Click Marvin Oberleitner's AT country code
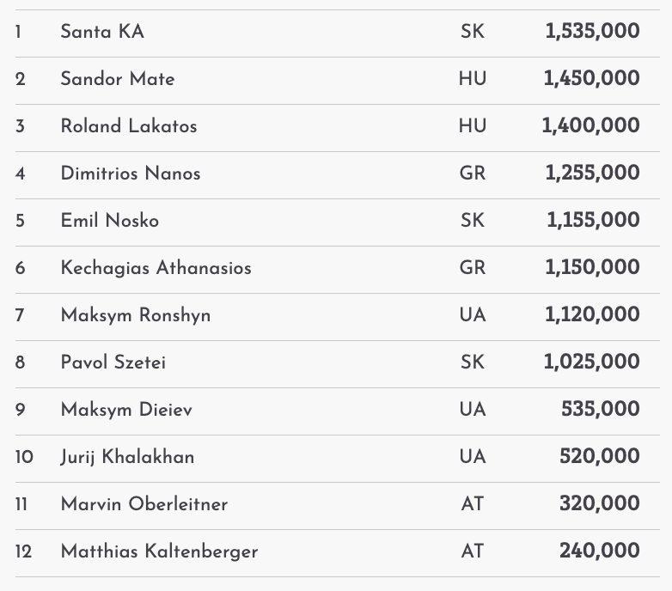This screenshot has height=591, width=672. point(472,504)
